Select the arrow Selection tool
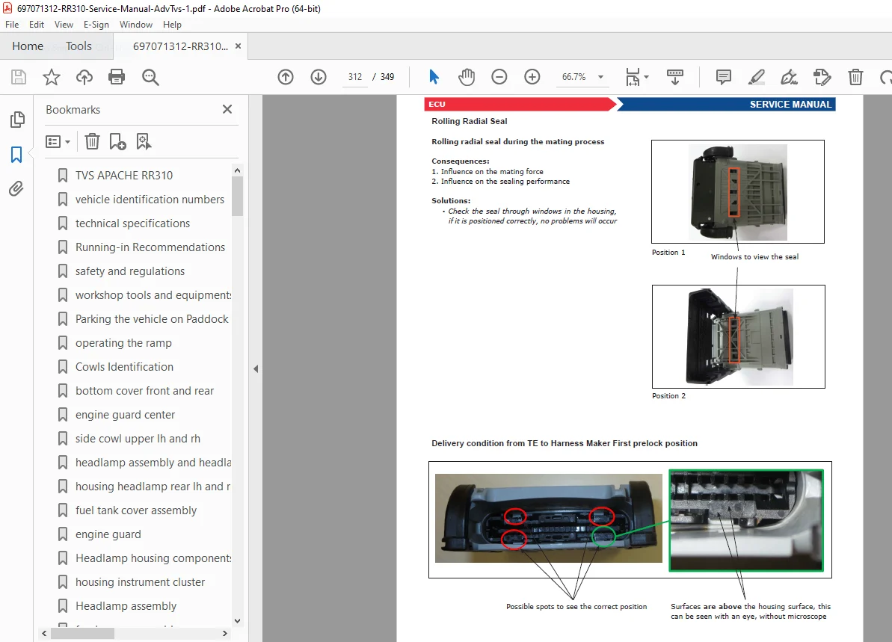This screenshot has height=642, width=892. (x=434, y=77)
